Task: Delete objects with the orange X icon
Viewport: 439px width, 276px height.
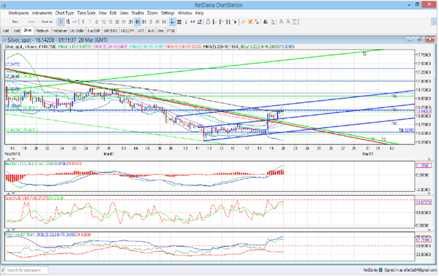Action: click(250, 22)
